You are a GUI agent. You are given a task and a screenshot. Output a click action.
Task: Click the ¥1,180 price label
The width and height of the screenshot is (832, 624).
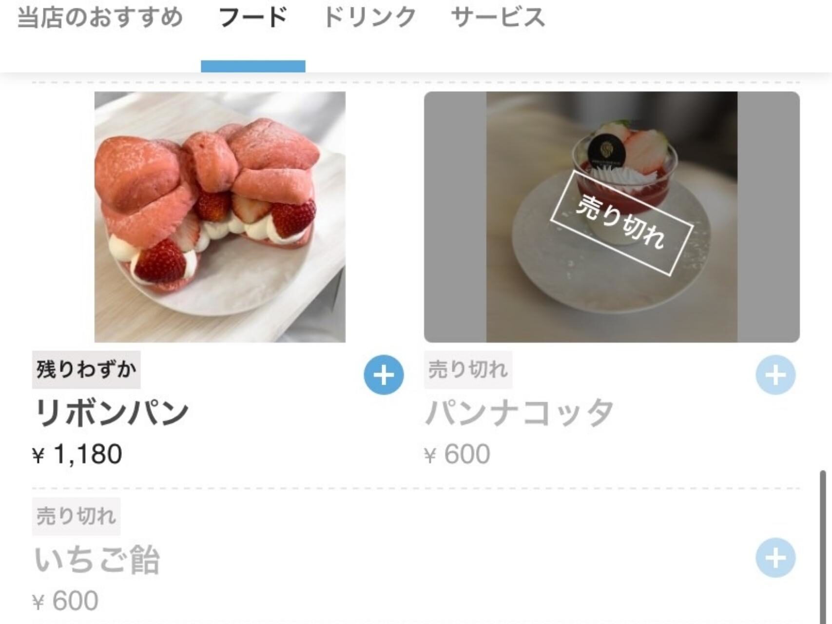tap(77, 454)
